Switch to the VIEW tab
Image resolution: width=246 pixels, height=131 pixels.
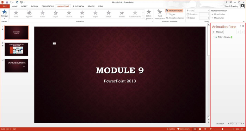click(x=101, y=6)
